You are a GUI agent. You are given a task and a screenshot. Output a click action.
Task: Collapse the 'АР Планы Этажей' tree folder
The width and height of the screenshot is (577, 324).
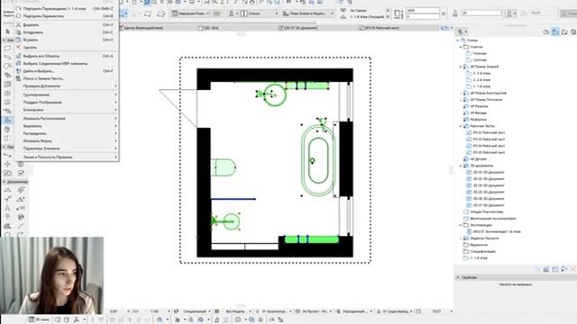(461, 67)
